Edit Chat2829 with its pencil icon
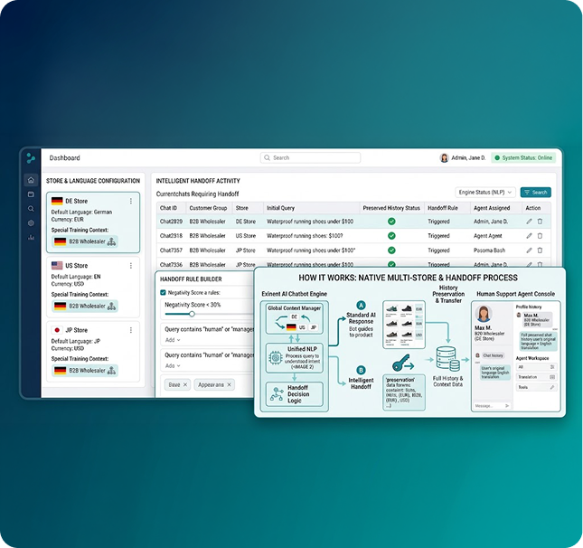Screen dimensions: 583x548 (x=529, y=222)
